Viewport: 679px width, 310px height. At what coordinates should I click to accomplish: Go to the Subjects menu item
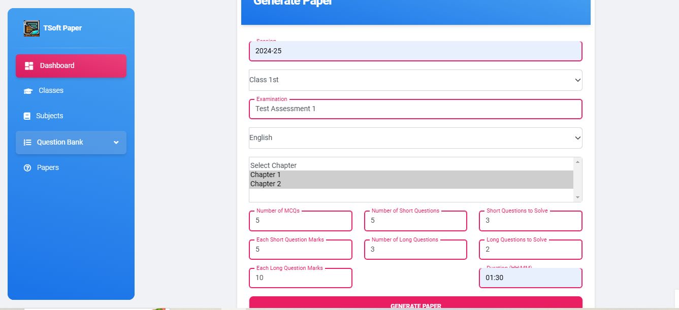point(49,116)
